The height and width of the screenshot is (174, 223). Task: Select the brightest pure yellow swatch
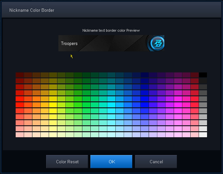point(53,105)
